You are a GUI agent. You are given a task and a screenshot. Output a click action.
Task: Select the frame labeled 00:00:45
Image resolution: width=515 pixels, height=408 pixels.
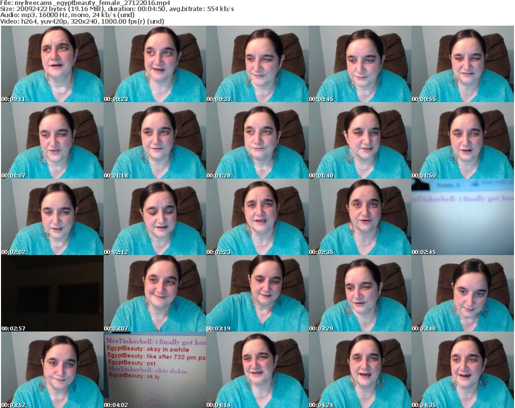[360, 64]
